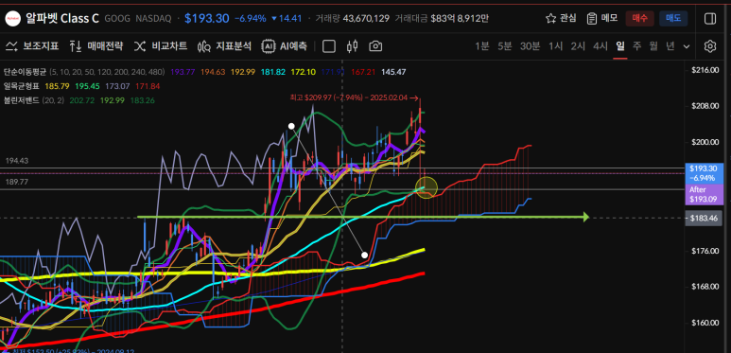Screen dimensions: 731x353
Task: Click the 145.47 moving average value
Action: point(393,72)
